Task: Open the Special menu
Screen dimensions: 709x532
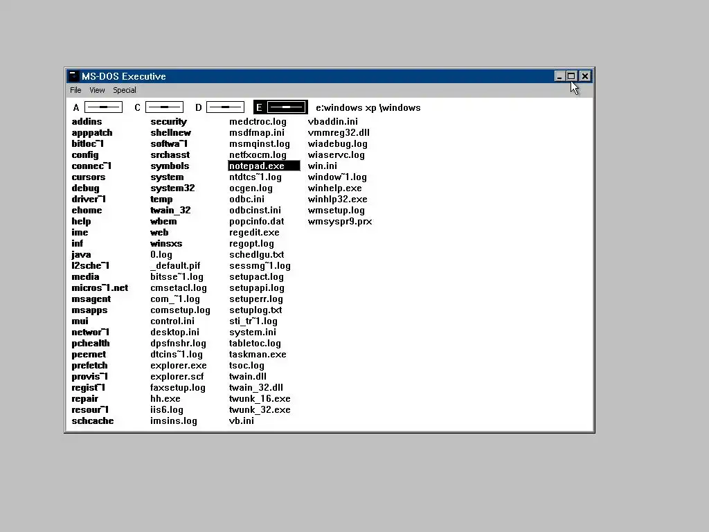Action: click(x=125, y=90)
